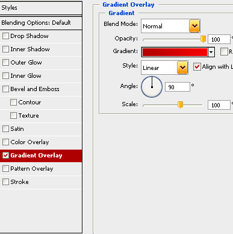Image resolution: width=233 pixels, height=234 pixels.
Task: Open the Contour settings row
Action: pyautogui.click(x=41, y=103)
